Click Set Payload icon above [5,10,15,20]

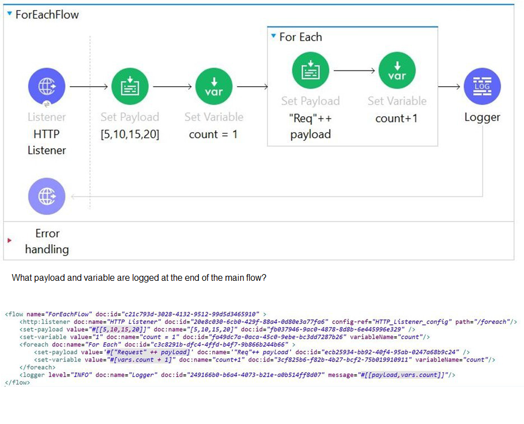[130, 87]
